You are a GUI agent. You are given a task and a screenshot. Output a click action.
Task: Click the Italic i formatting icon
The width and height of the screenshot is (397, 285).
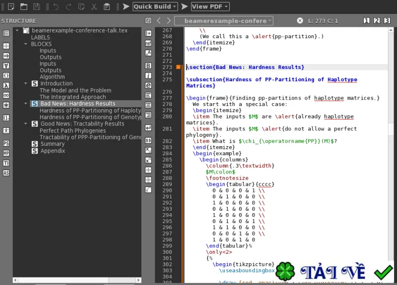click(x=148, y=76)
